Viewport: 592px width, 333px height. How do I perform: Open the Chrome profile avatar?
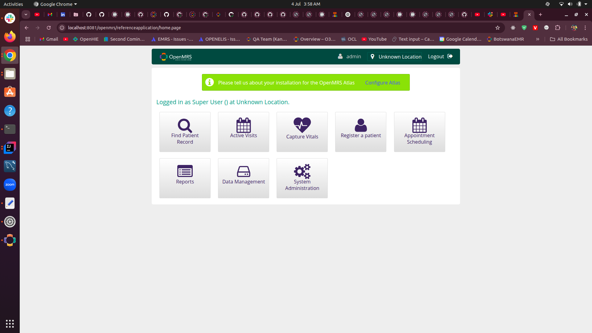[x=574, y=28]
